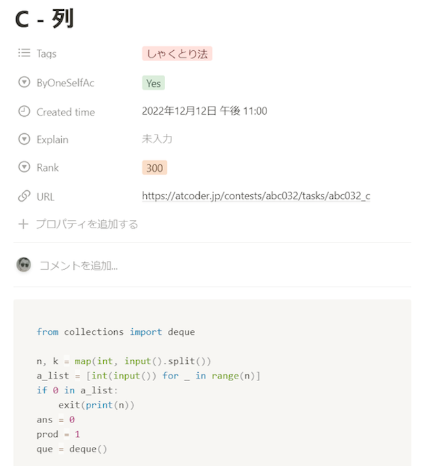Click inside the Python code block

(x=212, y=383)
